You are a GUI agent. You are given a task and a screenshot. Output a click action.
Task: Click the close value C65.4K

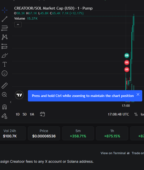click(55, 13)
